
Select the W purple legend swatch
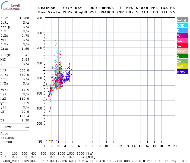click(x=182, y=36)
